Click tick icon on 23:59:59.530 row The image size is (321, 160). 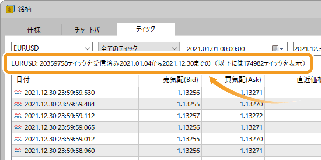(18, 93)
